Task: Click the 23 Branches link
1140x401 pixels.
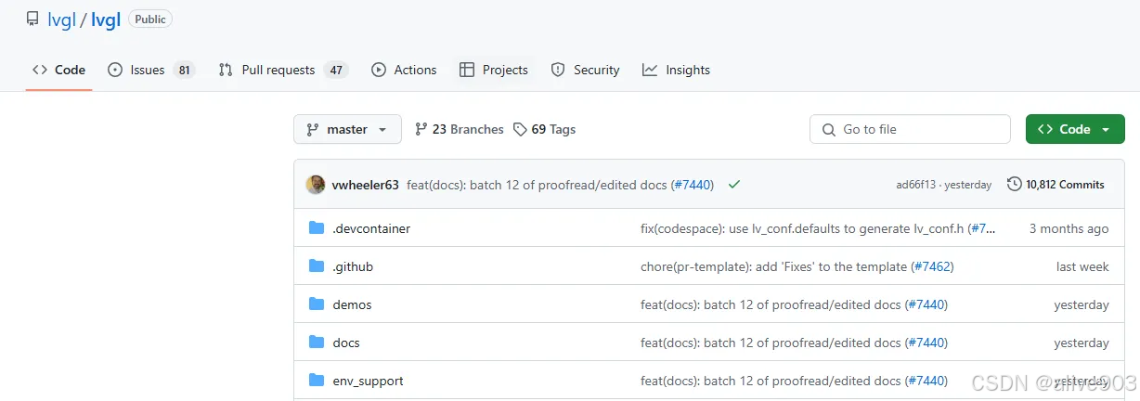Action: click(459, 130)
